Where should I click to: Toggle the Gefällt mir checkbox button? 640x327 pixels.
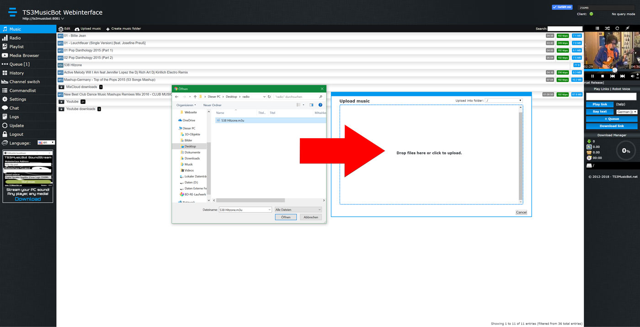tap(562, 7)
